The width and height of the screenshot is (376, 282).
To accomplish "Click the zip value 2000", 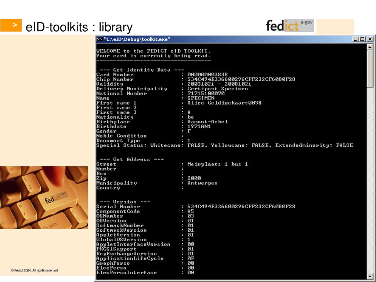I will click(194, 178).
